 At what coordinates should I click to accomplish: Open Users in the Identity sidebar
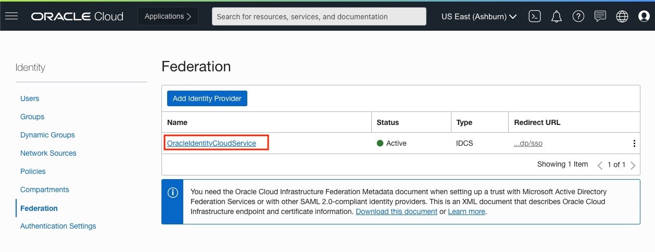pyautogui.click(x=30, y=98)
